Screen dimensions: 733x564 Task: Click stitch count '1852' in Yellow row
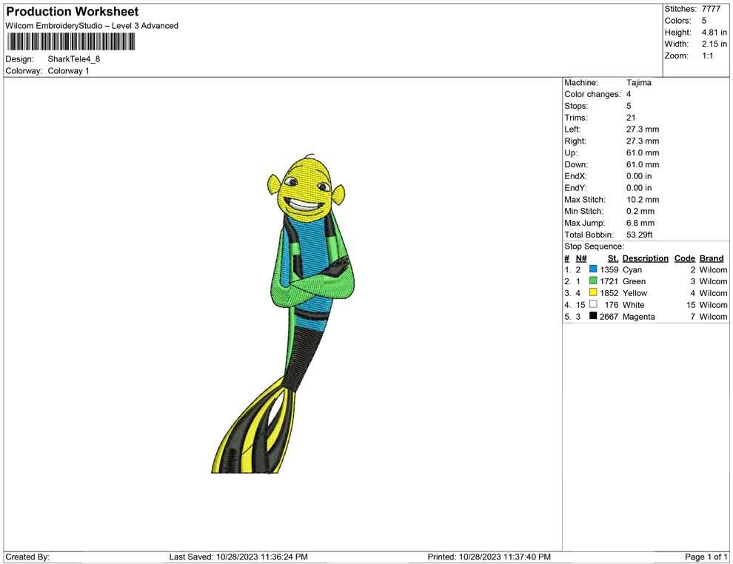click(609, 293)
